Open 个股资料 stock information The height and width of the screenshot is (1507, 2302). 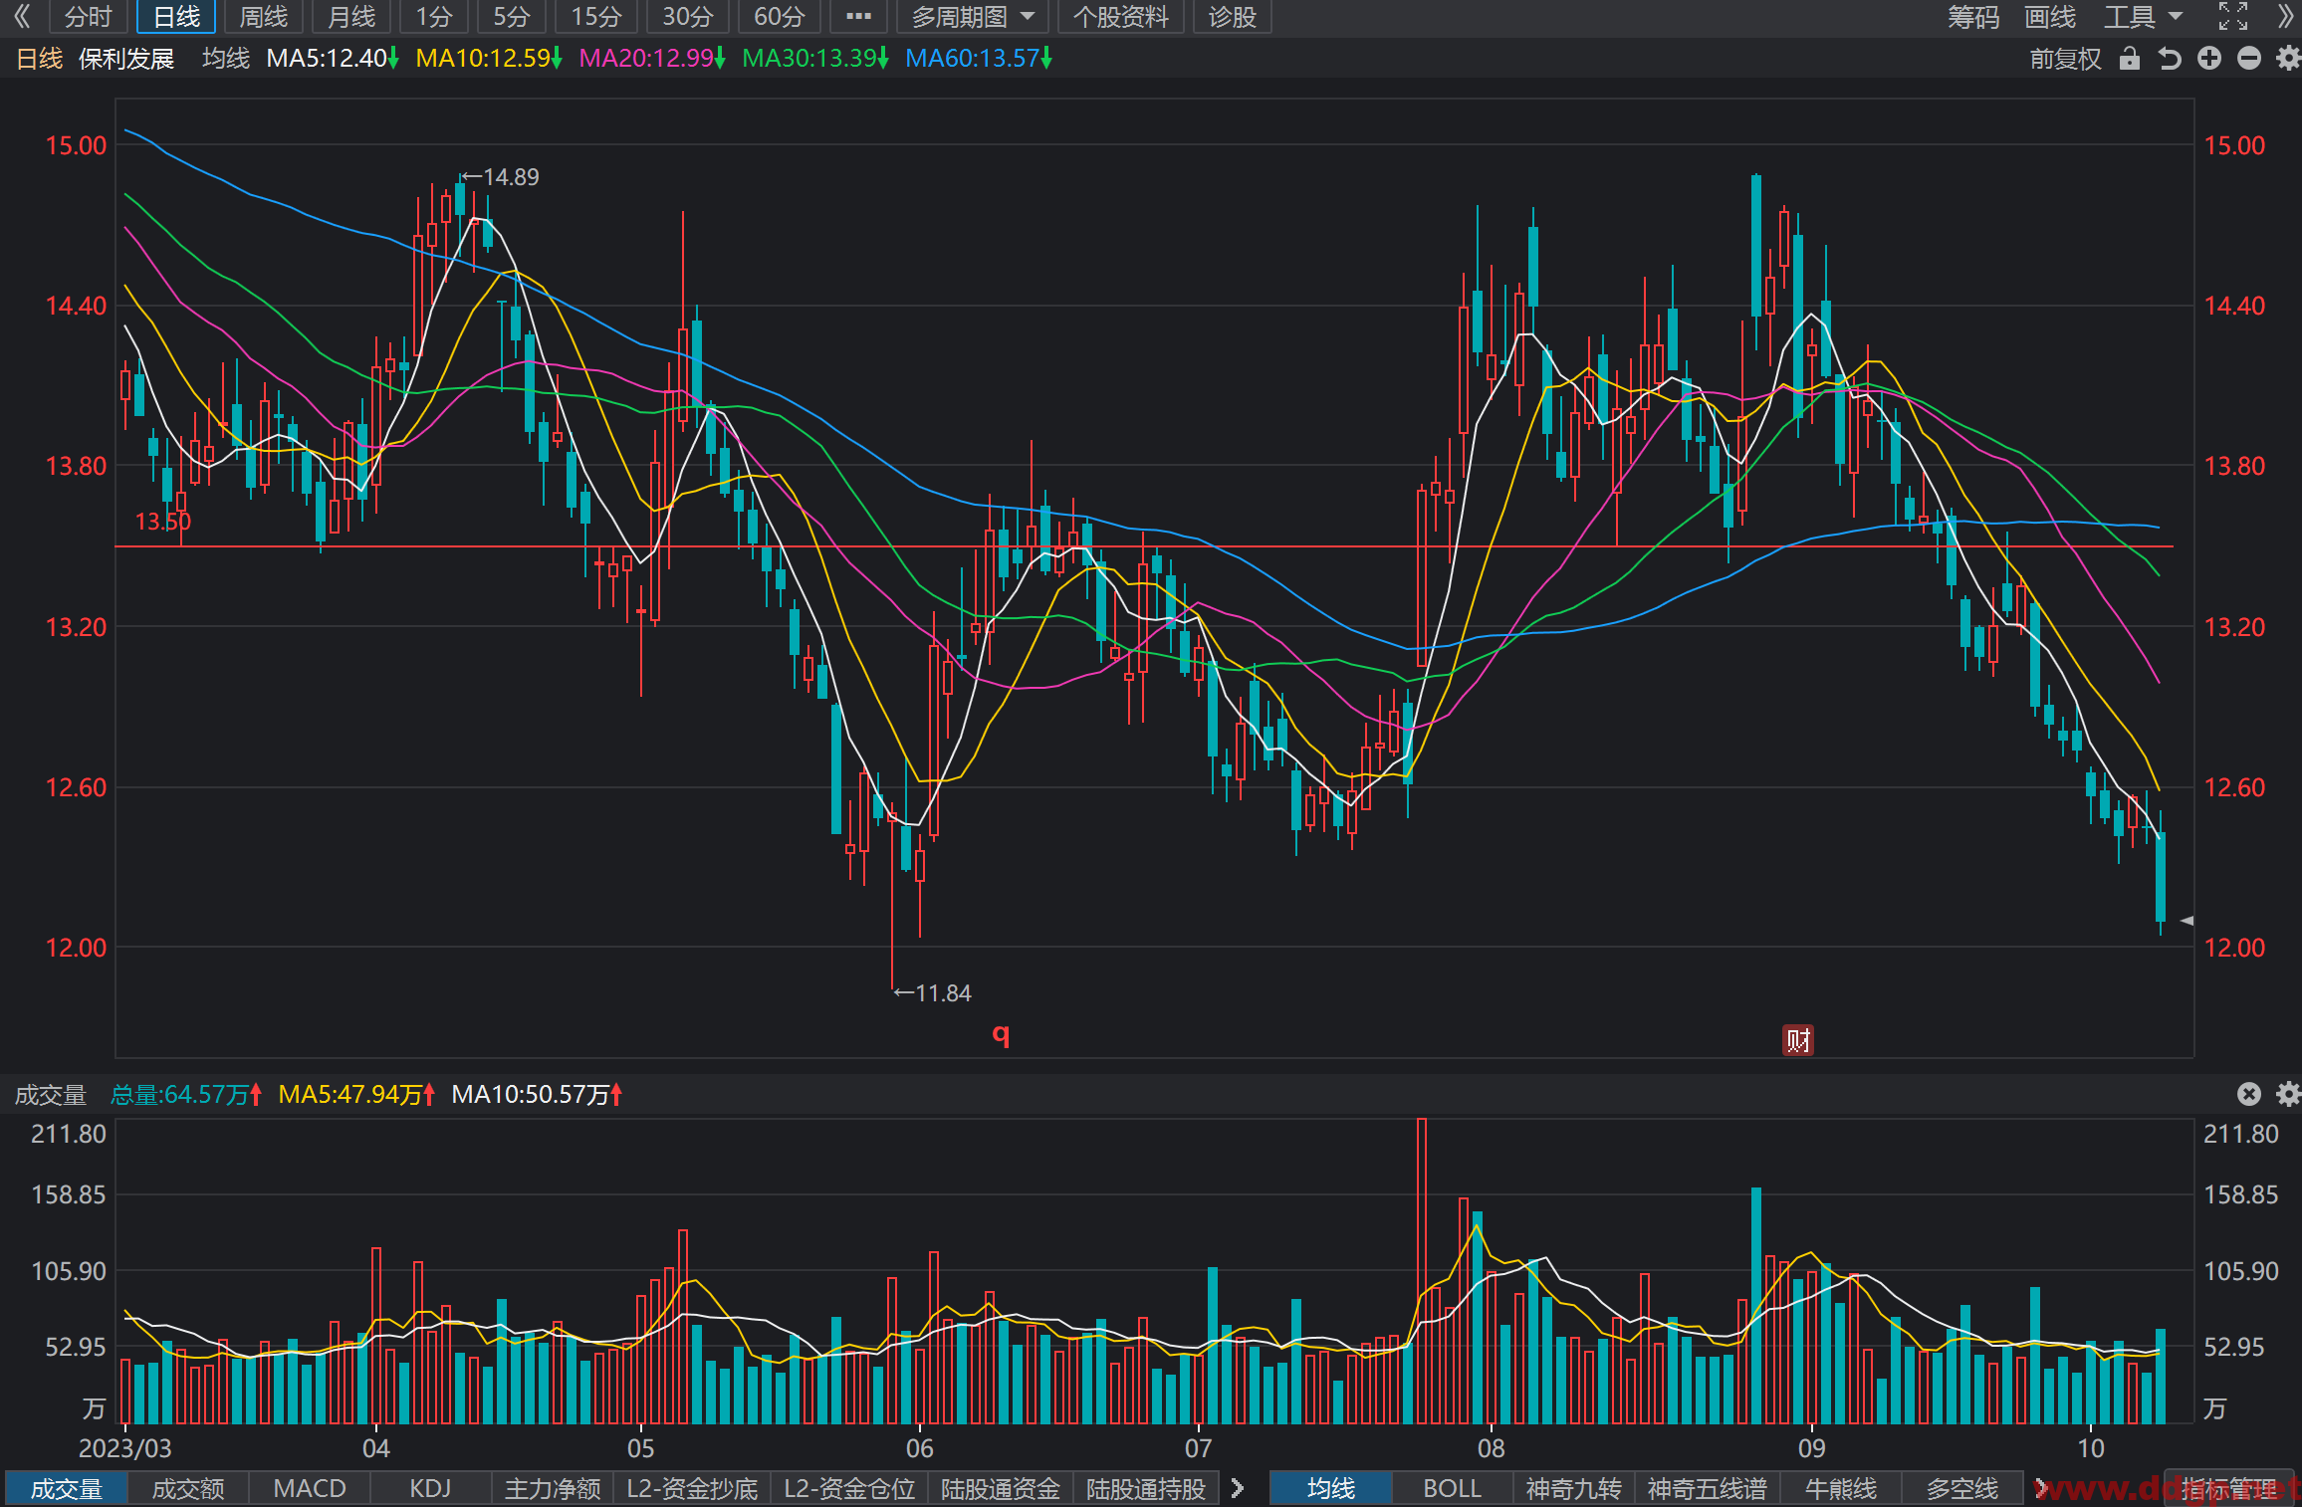(x=1120, y=17)
